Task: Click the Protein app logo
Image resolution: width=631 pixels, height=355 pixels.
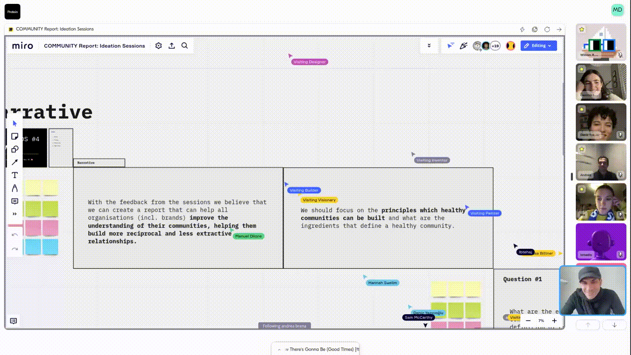Action: [12, 11]
